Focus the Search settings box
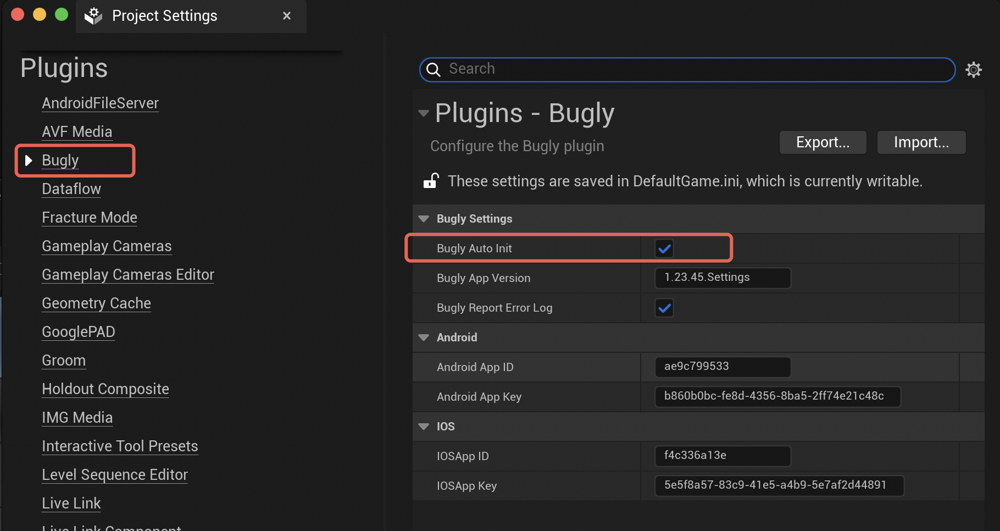The image size is (1000, 531). coord(692,69)
